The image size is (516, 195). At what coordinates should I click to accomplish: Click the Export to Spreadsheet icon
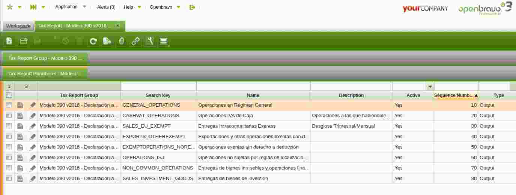click(107, 41)
